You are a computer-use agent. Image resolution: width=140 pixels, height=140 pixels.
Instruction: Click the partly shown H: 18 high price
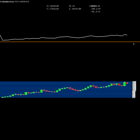72,6
